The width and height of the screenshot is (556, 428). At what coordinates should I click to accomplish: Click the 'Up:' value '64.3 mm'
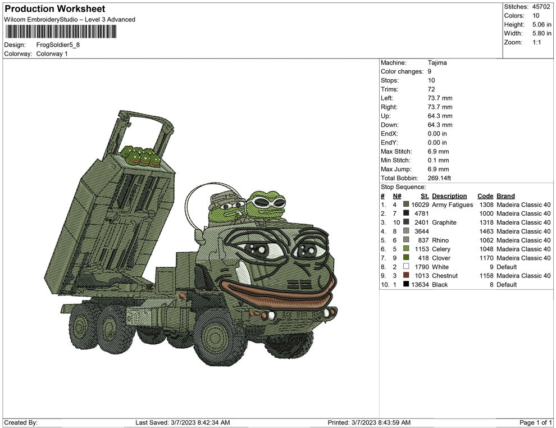coord(440,116)
